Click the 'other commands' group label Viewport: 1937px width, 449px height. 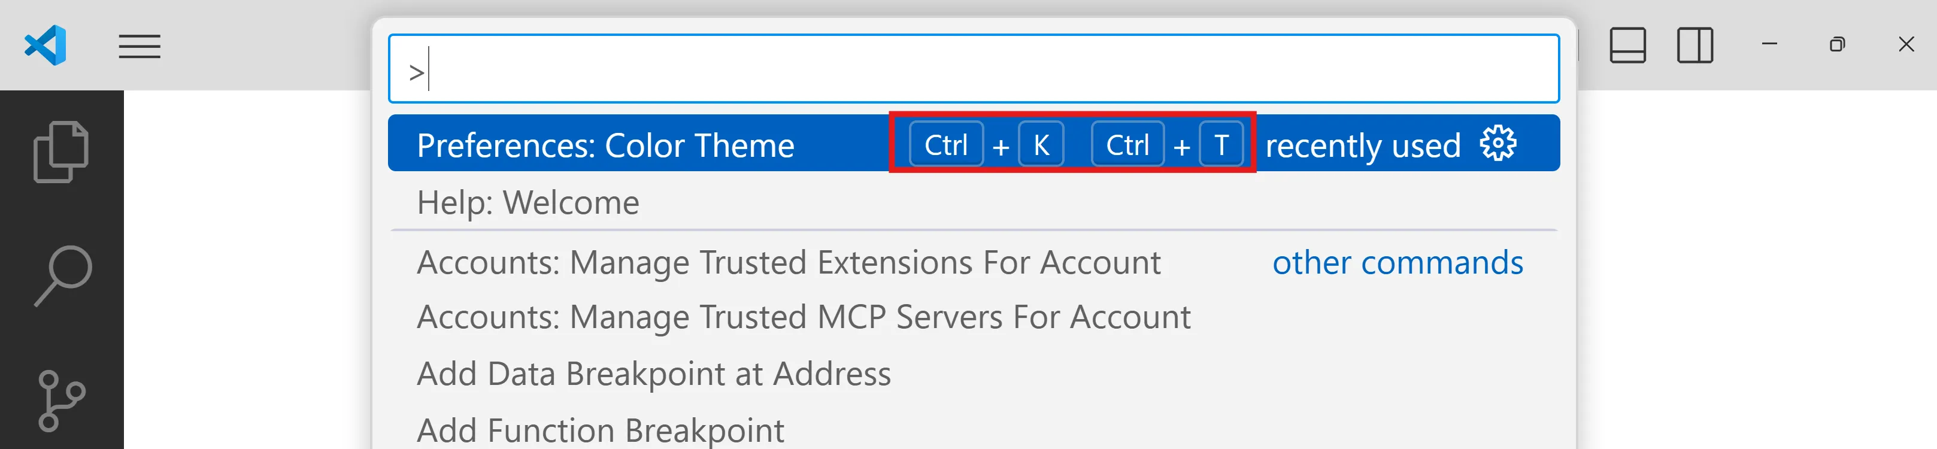point(1397,262)
